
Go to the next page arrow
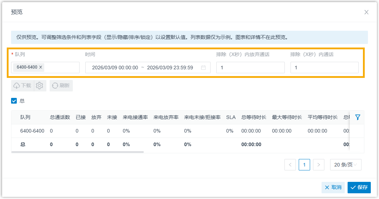pos(318,165)
